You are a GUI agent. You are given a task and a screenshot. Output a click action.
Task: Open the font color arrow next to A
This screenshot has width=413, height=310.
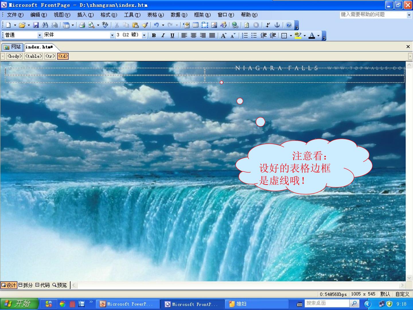[x=318, y=36]
